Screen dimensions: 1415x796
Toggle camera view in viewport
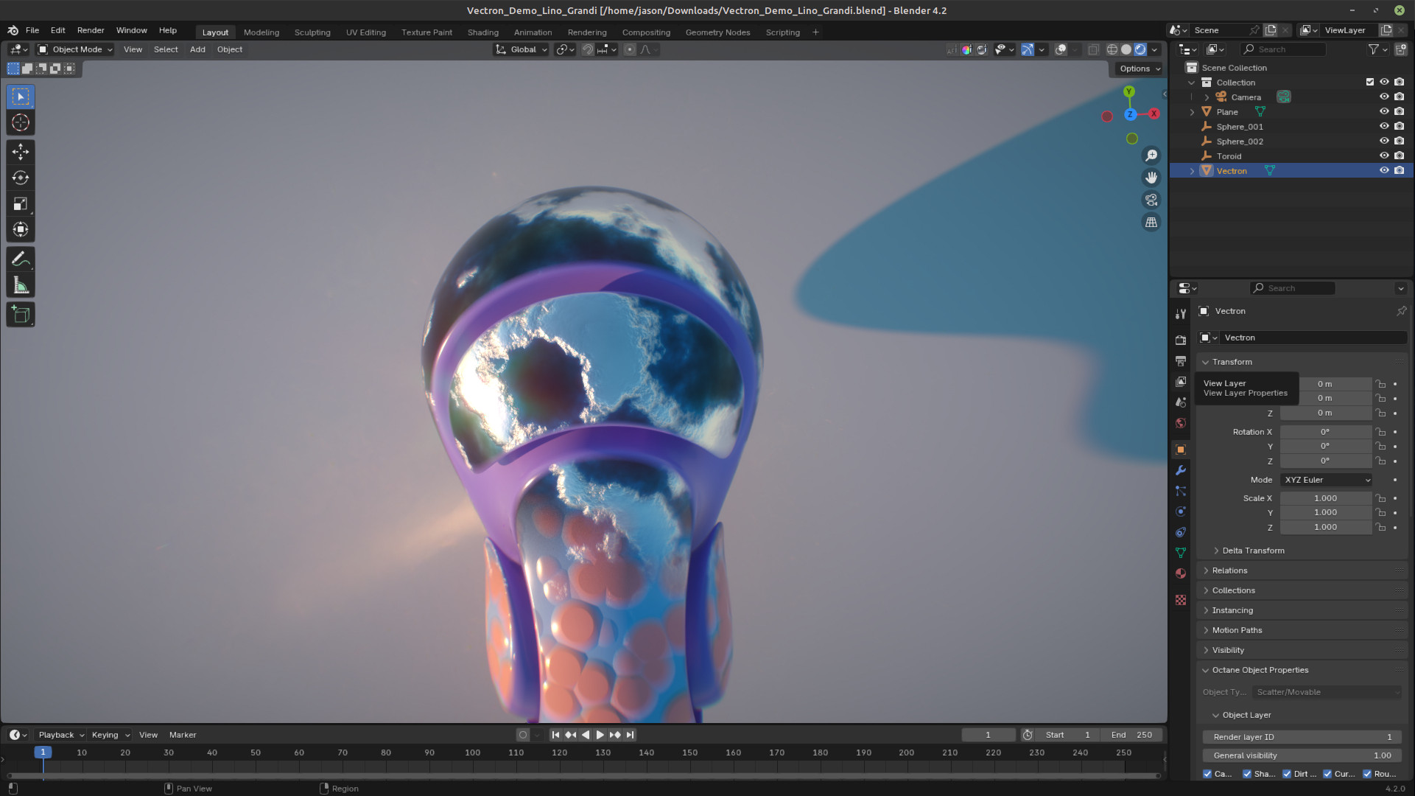click(1151, 200)
